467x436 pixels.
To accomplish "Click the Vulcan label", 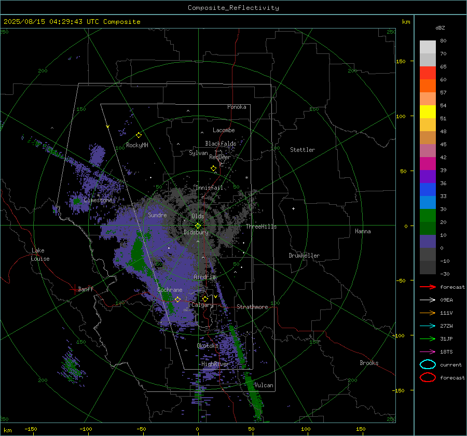I will [x=264, y=385].
